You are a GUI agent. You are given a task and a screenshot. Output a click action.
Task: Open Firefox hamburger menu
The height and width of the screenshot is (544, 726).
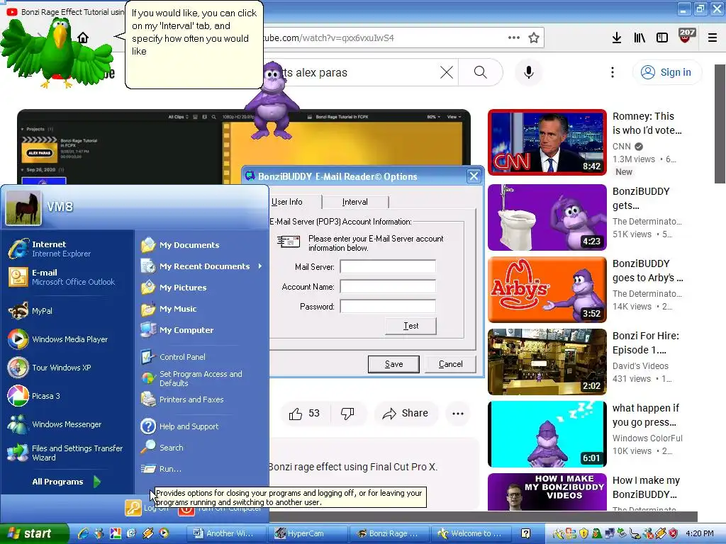[x=712, y=38]
